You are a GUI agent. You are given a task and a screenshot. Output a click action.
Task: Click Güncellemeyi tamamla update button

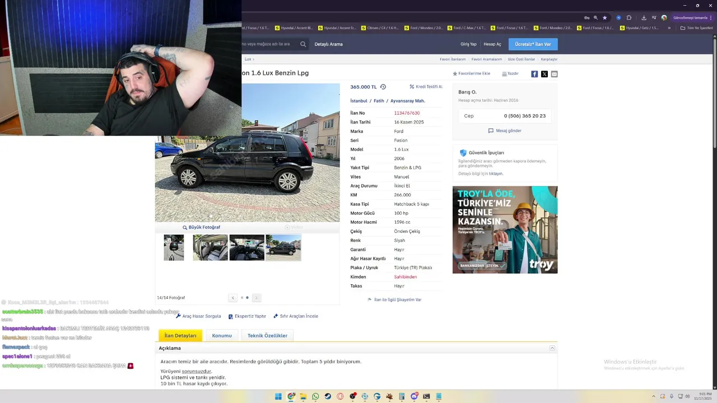pyautogui.click(x=692, y=17)
